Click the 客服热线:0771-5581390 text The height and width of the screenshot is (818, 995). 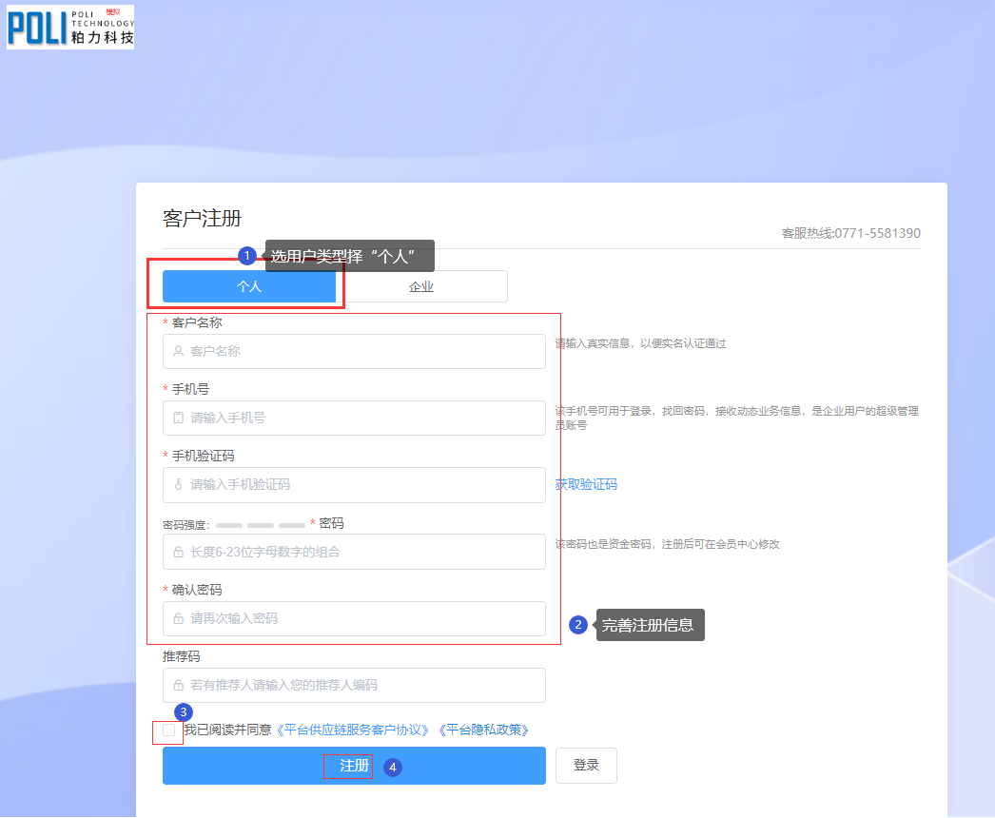851,234
